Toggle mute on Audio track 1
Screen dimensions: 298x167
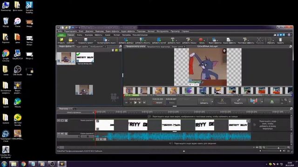62,134
